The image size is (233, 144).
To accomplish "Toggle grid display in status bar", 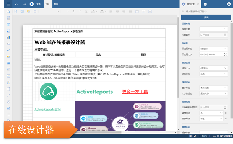I will 191,136.
